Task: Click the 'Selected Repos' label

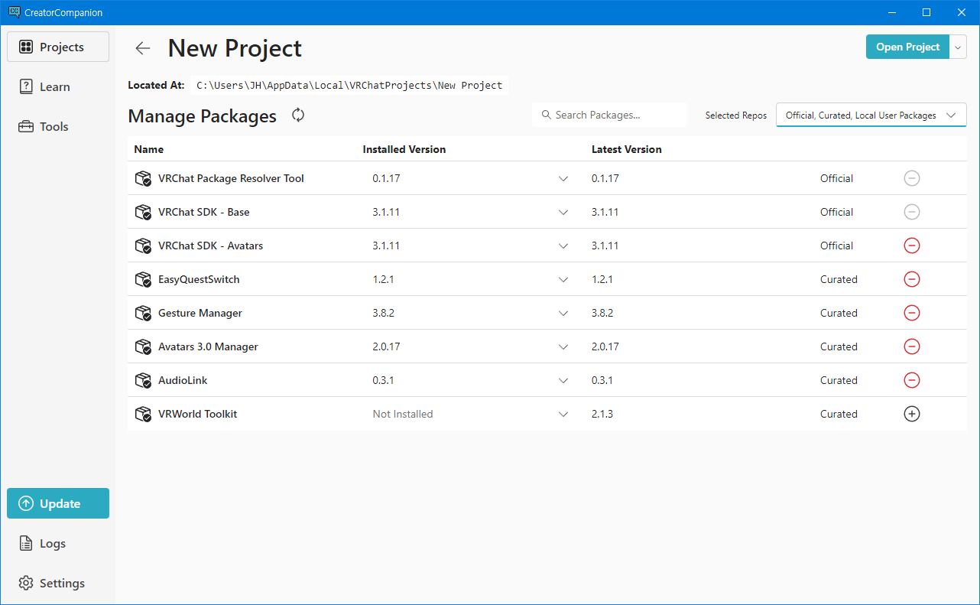Action: tap(736, 115)
